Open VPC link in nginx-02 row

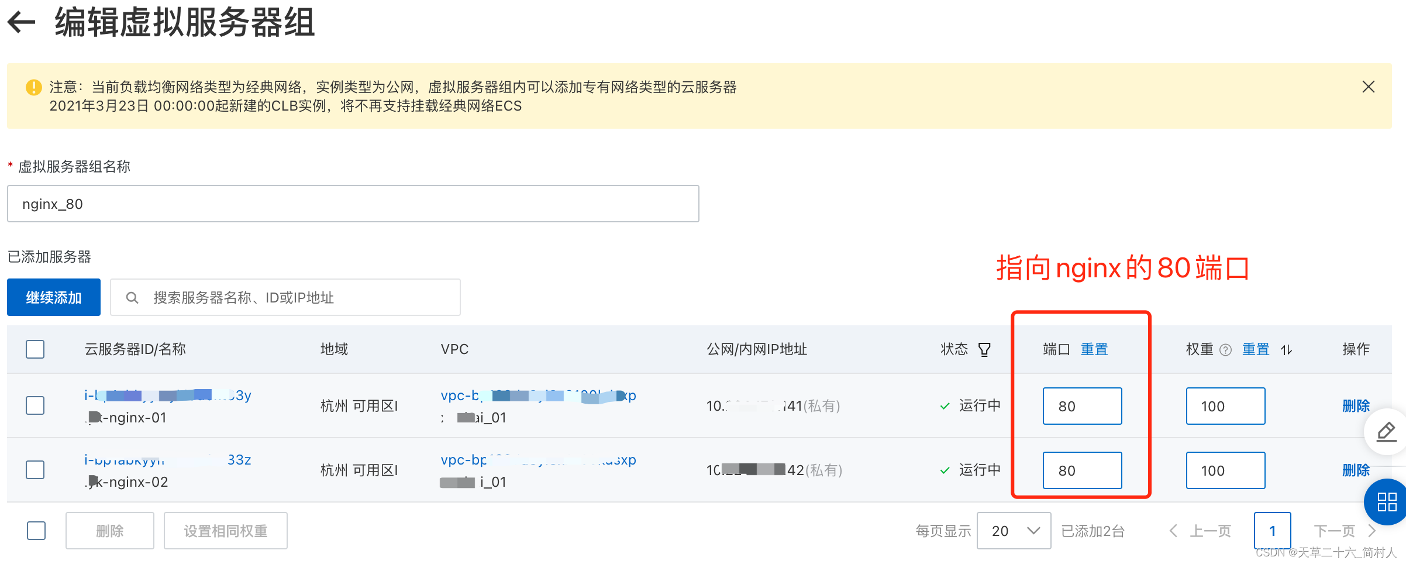538,460
